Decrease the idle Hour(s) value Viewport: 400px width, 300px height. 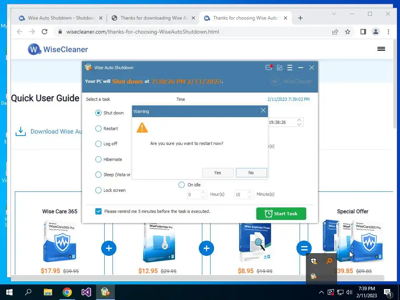point(203,197)
